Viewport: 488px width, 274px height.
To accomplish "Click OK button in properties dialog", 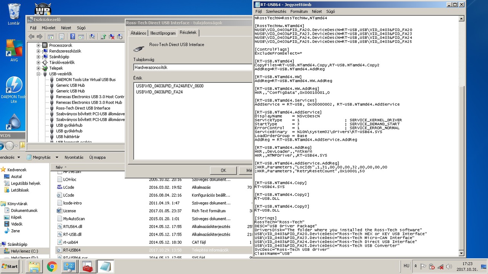I will click(223, 170).
